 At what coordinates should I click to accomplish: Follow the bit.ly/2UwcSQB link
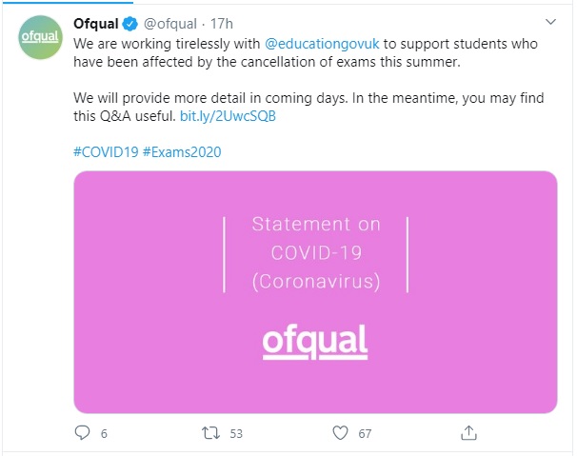click(228, 116)
